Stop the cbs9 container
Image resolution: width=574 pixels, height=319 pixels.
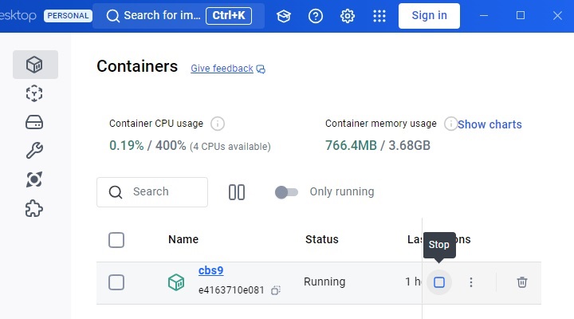click(439, 282)
